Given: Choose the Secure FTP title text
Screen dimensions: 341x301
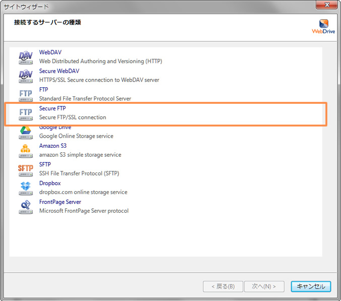Looking at the screenshot, I should (52, 108).
